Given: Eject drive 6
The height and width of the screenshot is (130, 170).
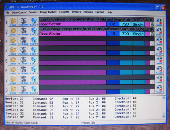Looking at the screenshot, I should (x=34, y=71).
